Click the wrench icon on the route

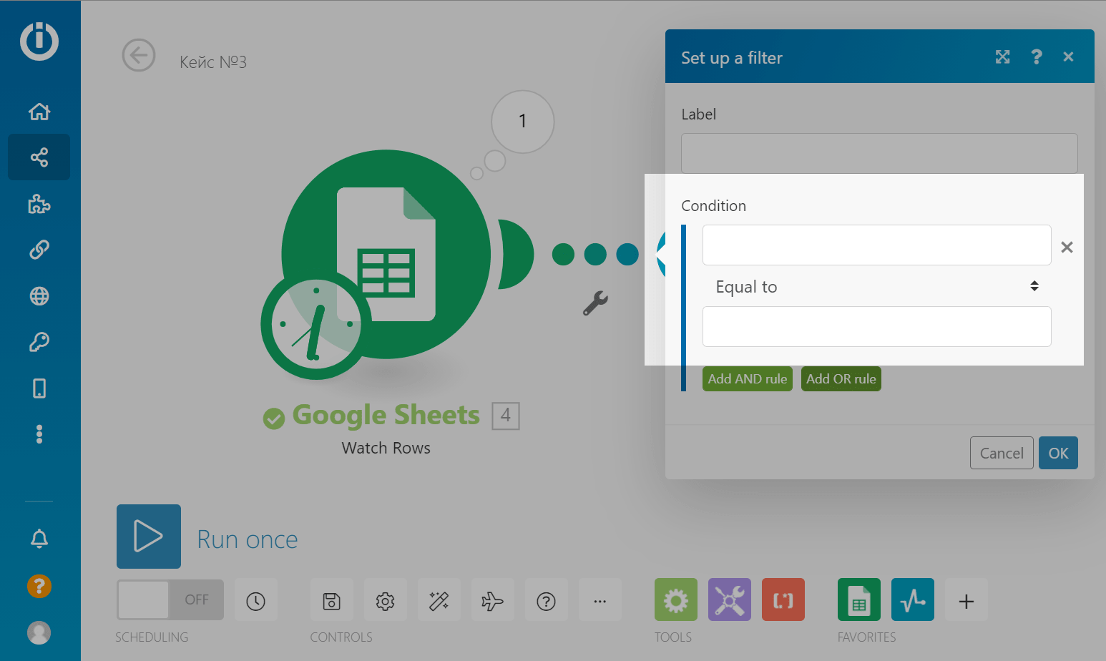pyautogui.click(x=595, y=303)
